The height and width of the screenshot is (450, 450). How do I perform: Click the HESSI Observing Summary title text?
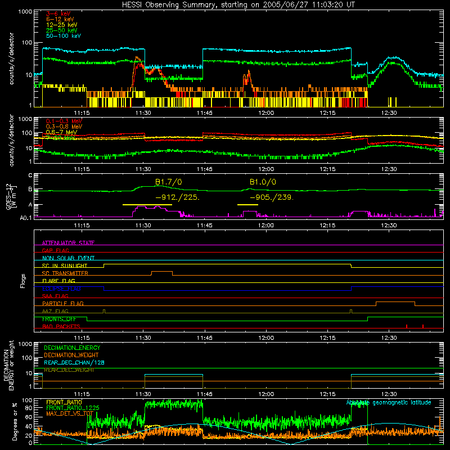click(x=238, y=5)
